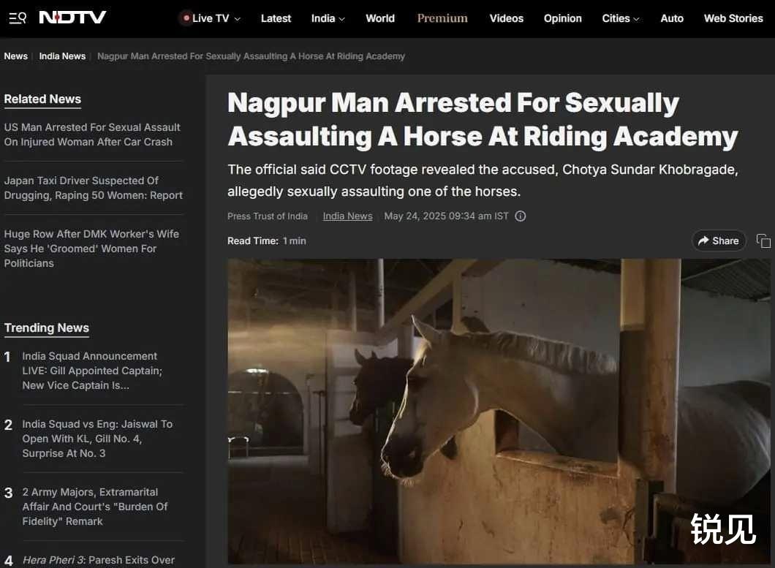Viewport: 775px width, 568px height.
Task: Open the World section
Action: click(380, 18)
